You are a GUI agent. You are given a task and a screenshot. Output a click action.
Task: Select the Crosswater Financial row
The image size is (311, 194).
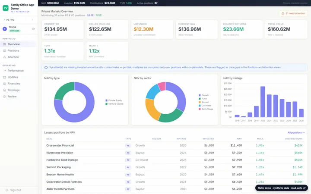[x=175, y=146]
